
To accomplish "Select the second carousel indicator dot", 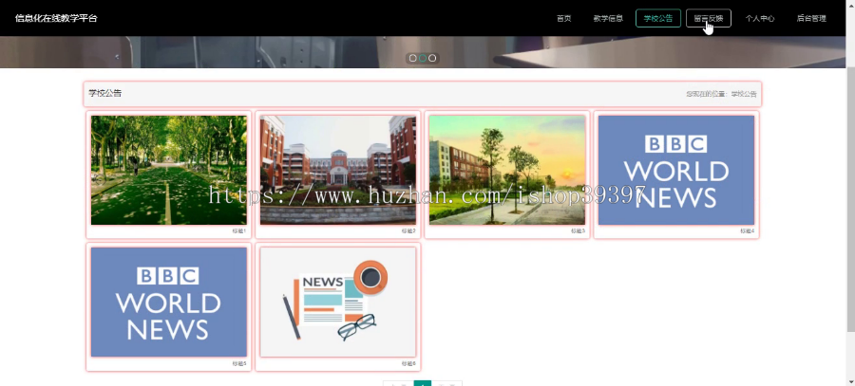I will point(423,58).
